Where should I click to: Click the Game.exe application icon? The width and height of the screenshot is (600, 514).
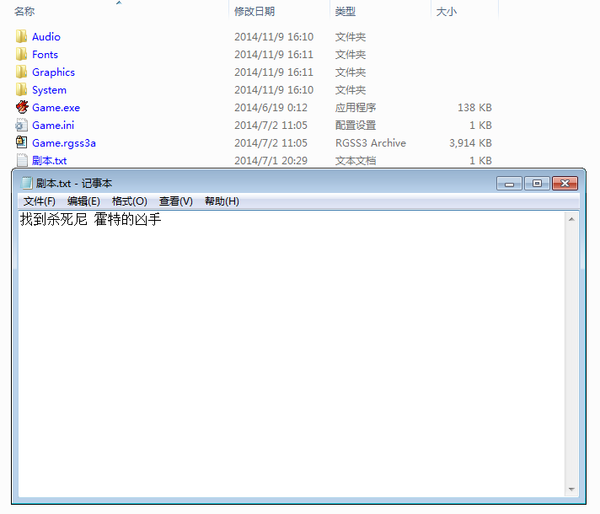coord(22,107)
